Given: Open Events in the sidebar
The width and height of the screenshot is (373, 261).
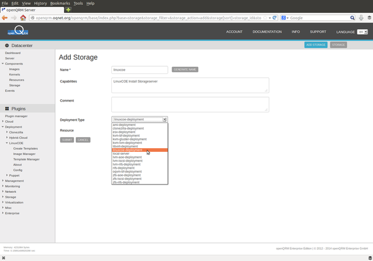Looking at the screenshot, I should pos(10,91).
